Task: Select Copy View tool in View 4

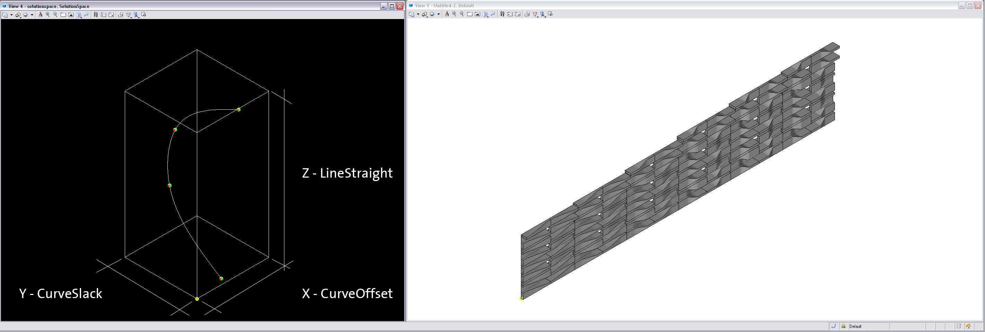Action: coord(121,15)
